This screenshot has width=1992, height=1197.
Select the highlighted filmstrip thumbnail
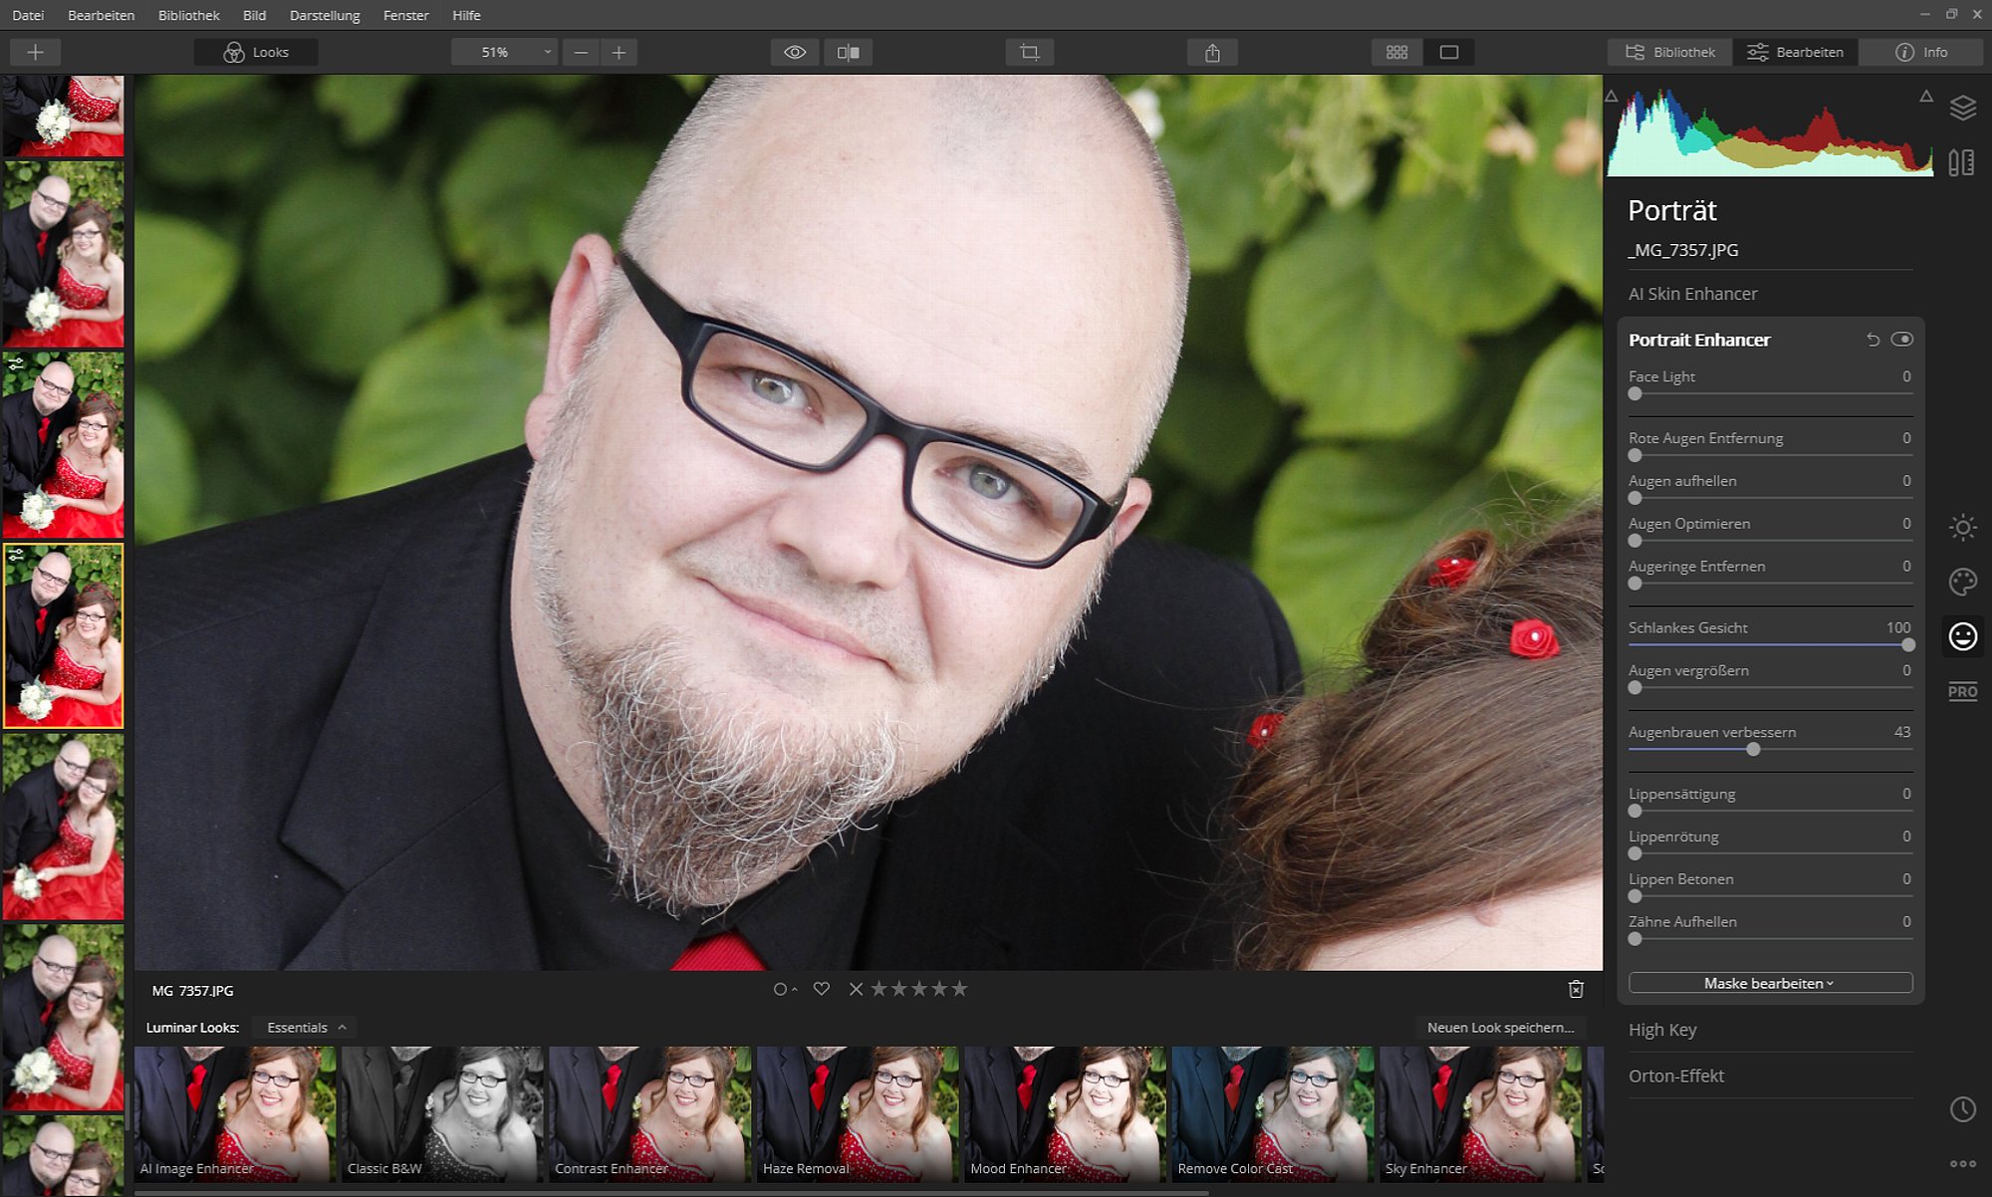click(63, 635)
